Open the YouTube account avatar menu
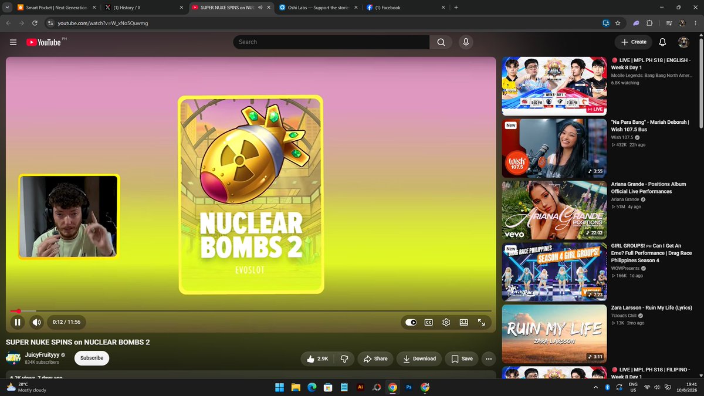 (683, 42)
